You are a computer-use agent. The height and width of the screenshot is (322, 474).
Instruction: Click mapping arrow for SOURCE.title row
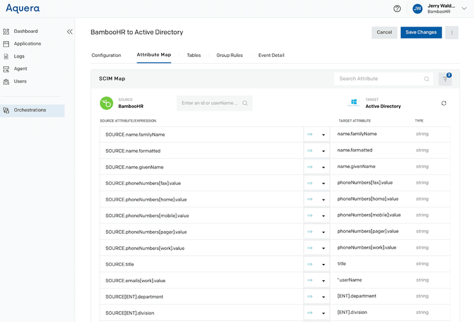310,265
